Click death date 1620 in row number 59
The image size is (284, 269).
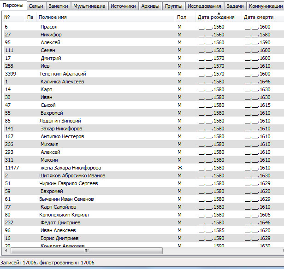coord(258,192)
